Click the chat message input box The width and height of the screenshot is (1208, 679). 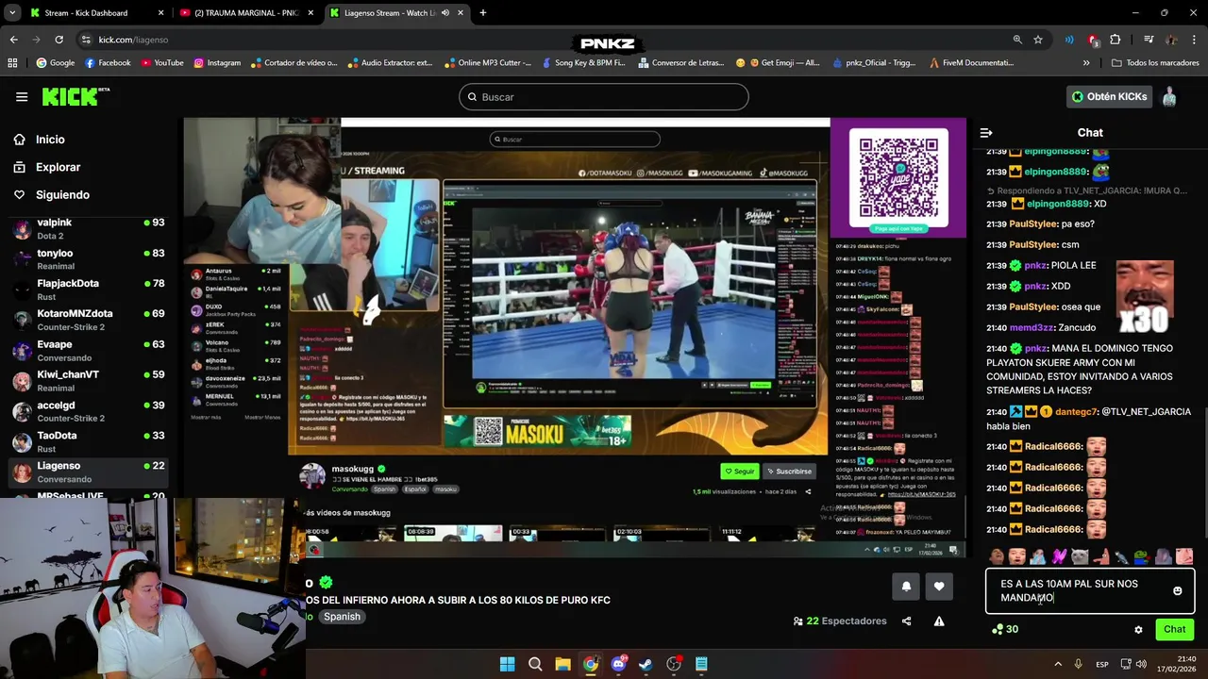1090,591
